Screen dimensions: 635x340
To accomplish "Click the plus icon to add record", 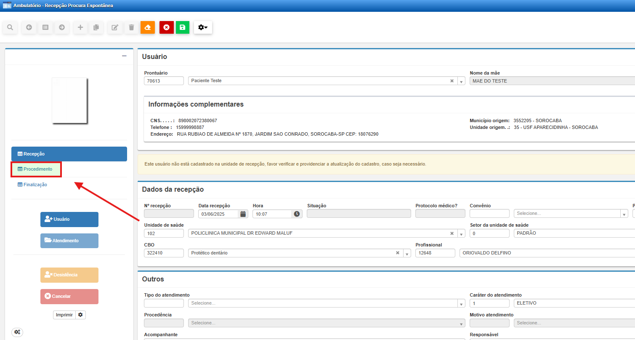I will [x=80, y=27].
